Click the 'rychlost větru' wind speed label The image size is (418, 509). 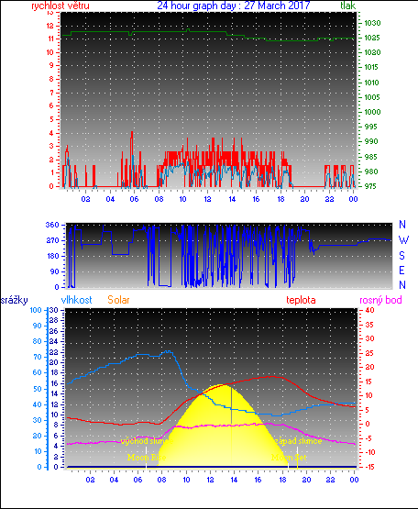[60, 6]
